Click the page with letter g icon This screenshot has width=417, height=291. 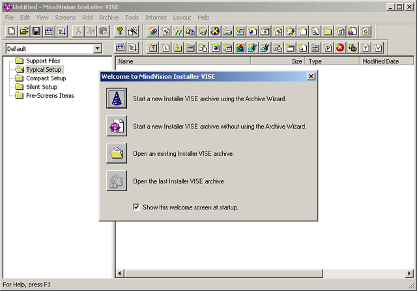pos(340,31)
